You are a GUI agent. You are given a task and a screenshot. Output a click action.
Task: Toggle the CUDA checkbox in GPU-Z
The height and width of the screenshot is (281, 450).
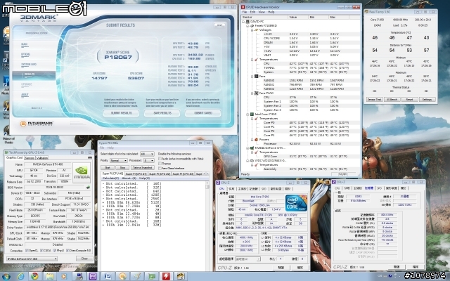[x=41, y=251]
